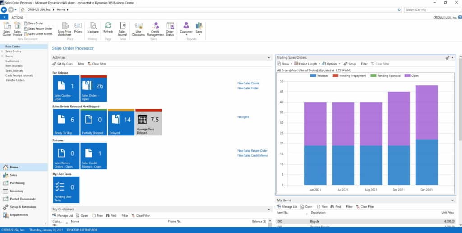Click the New Sales Order link
Viewport: 462px width, 233px height.
(x=248, y=88)
